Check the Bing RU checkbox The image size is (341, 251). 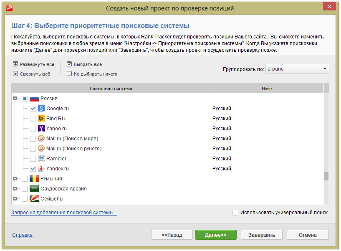point(33,119)
